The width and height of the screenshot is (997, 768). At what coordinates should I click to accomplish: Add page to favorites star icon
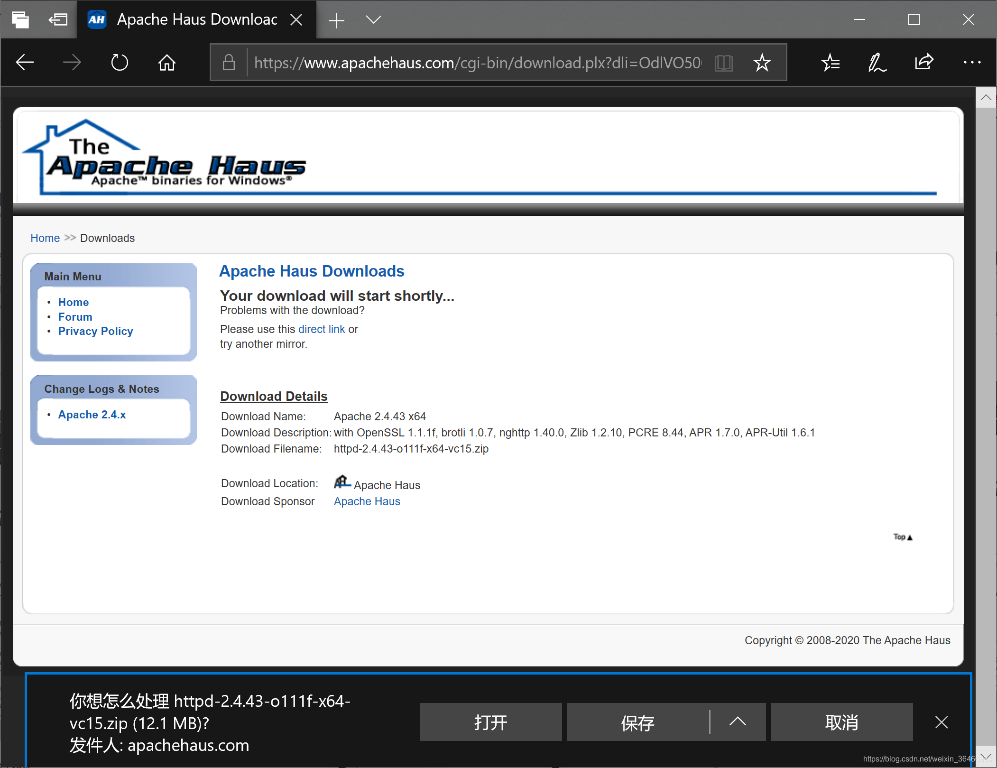pyautogui.click(x=762, y=63)
